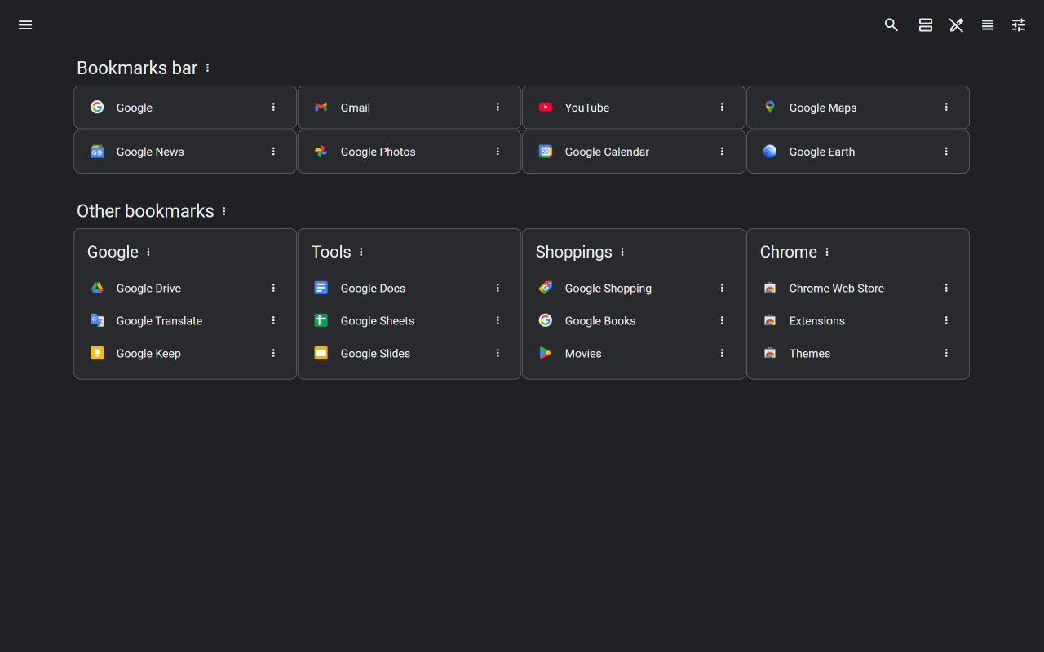Click the crossed-out pencil edit icon
This screenshot has width=1044, height=652.
(957, 24)
